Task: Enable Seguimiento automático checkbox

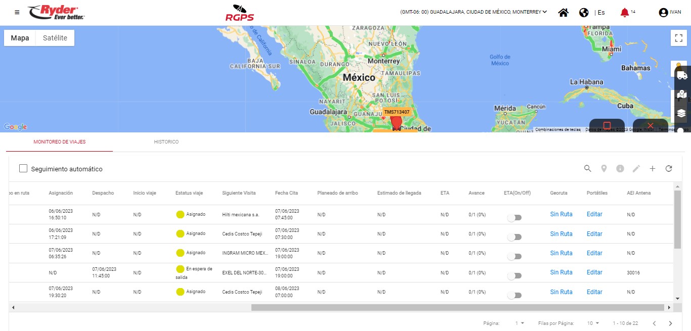Action: click(x=23, y=169)
